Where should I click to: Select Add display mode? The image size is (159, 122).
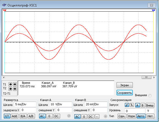click(x=14, y=116)
